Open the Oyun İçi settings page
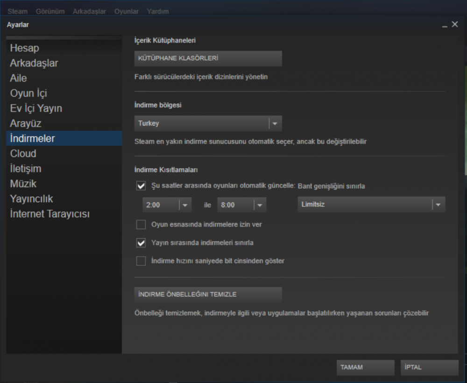 64,93
